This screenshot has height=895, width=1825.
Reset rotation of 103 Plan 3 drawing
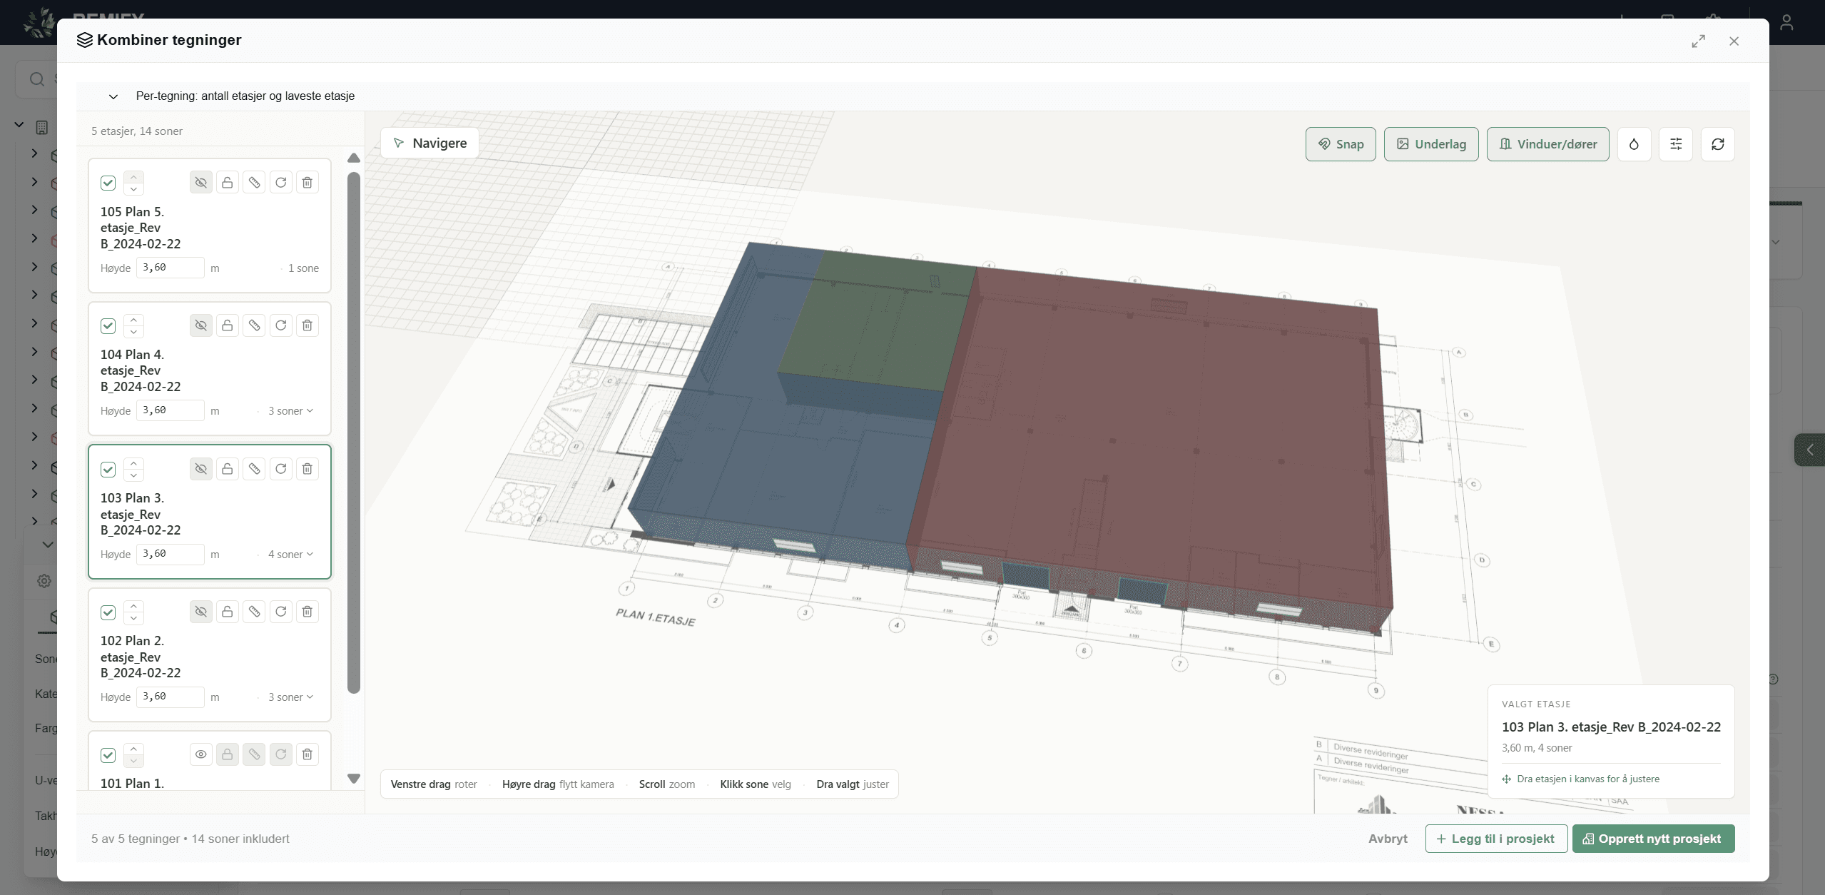[281, 469]
